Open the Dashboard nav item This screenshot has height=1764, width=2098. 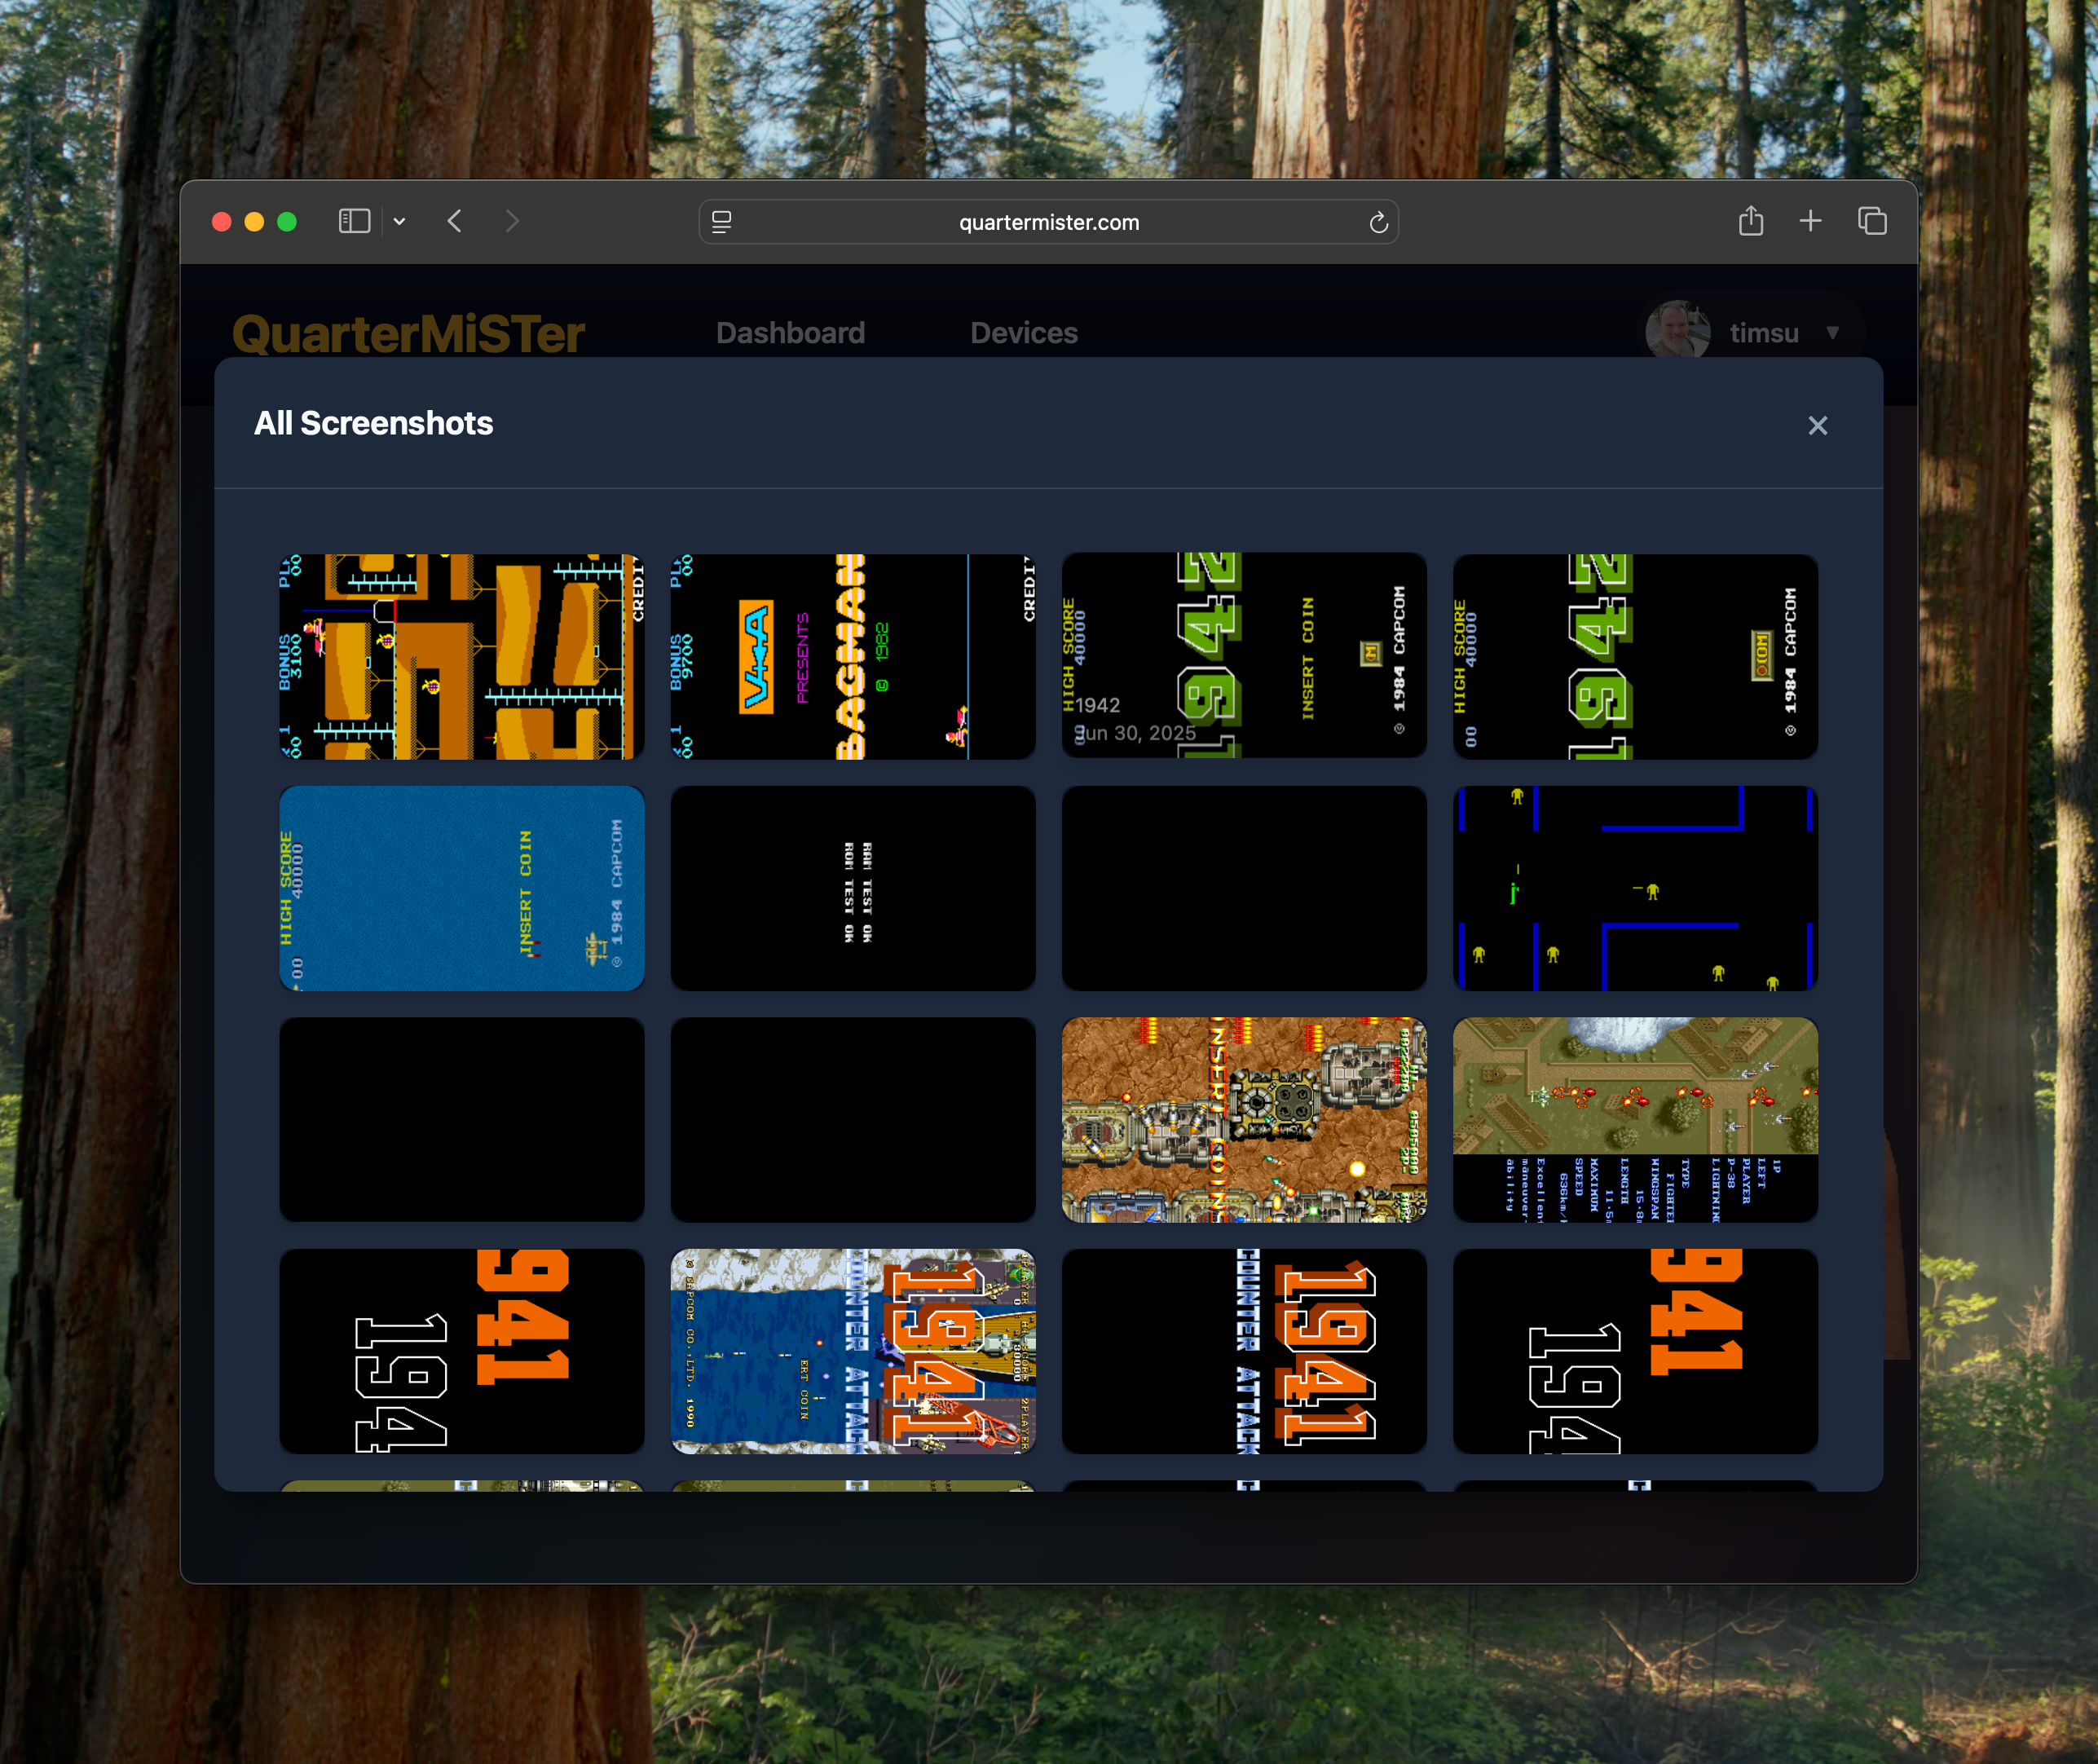[x=790, y=333]
